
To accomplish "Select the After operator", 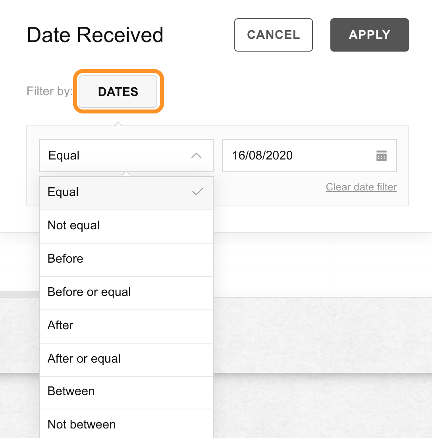I will 126,326.
